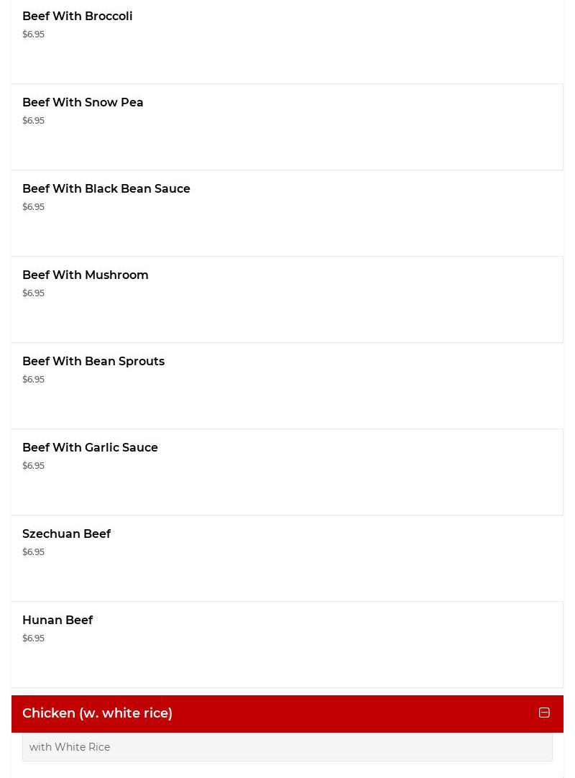This screenshot has height=778, width=575.
Task: Click the $6.95 price under Beef With Mushroom
Action: point(33,293)
